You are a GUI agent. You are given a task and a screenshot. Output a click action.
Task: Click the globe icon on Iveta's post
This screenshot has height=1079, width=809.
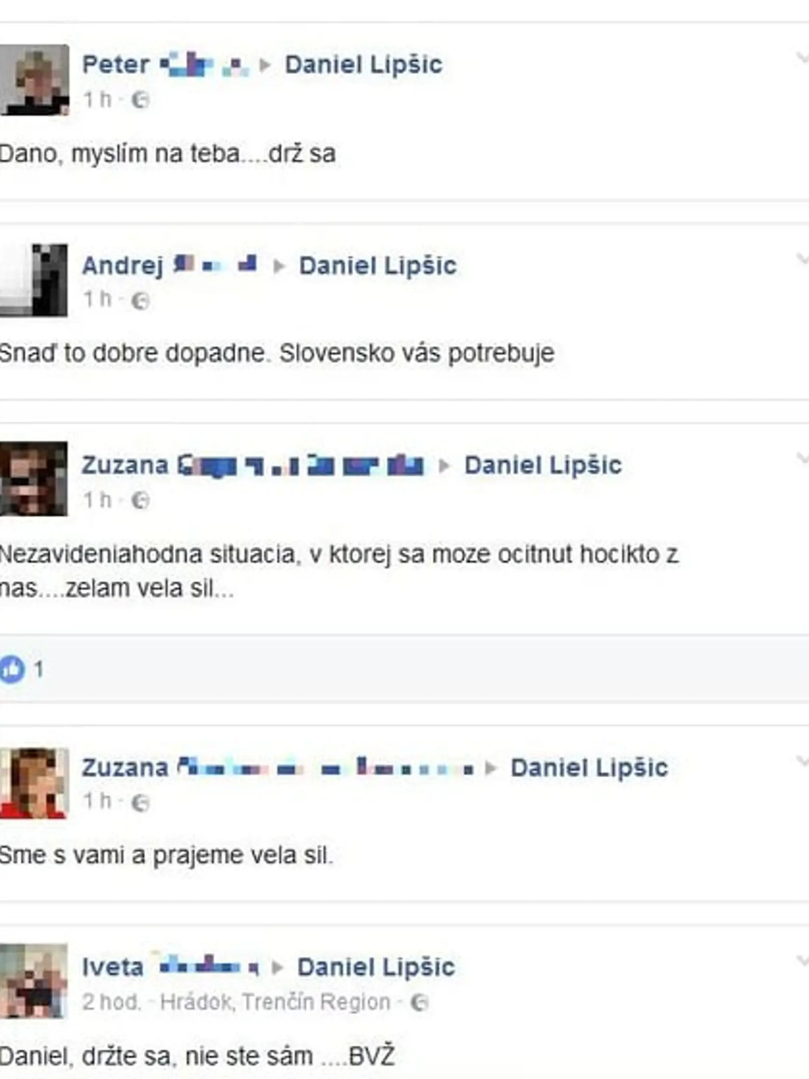pos(419,1003)
